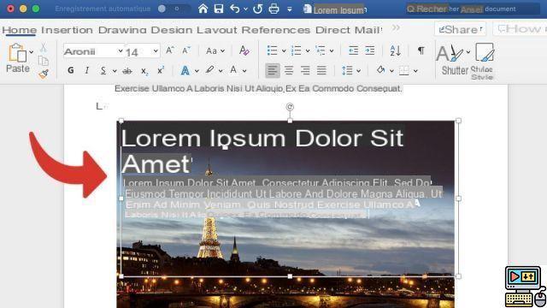
Task: Align text left
Action: 272,70
